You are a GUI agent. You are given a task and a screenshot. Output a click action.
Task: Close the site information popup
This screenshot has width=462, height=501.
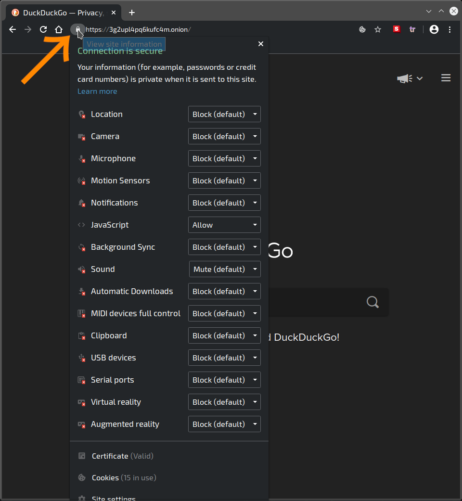[261, 44]
